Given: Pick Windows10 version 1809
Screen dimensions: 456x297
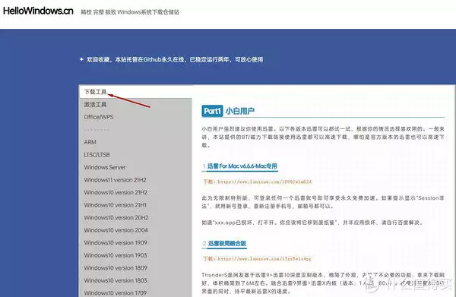Looking at the screenshot, I should click(x=116, y=267).
